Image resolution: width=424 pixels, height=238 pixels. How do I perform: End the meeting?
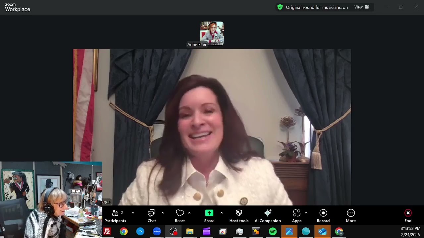408,216
